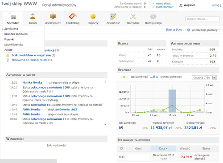Open the Ostatnie 7 dni period dropdown
The height and width of the screenshot is (163, 223).
tap(204, 77)
